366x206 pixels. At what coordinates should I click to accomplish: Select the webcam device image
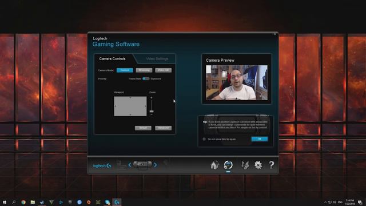coord(142,165)
